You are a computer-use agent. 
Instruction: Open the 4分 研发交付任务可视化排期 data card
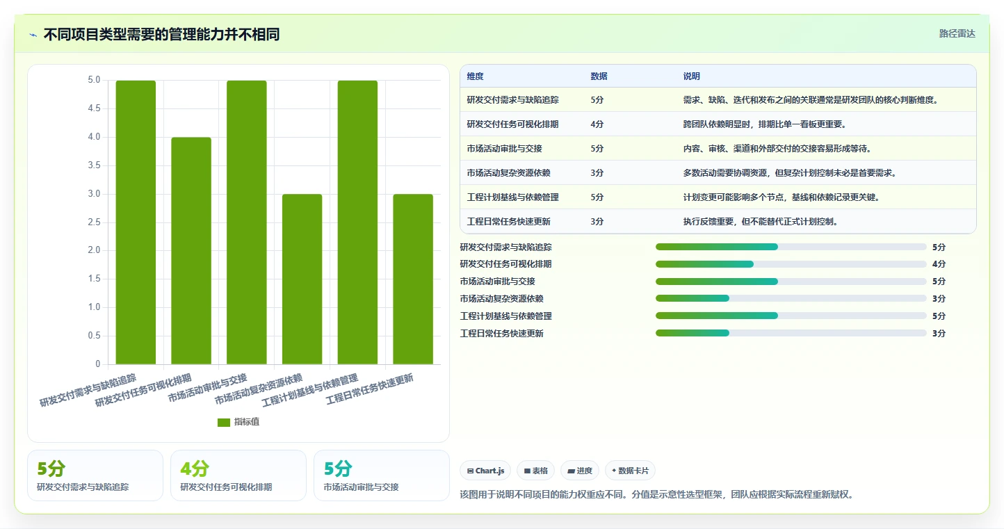coord(238,475)
